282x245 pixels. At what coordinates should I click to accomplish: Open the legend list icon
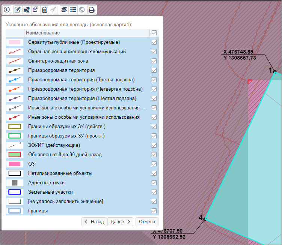(x=73, y=9)
